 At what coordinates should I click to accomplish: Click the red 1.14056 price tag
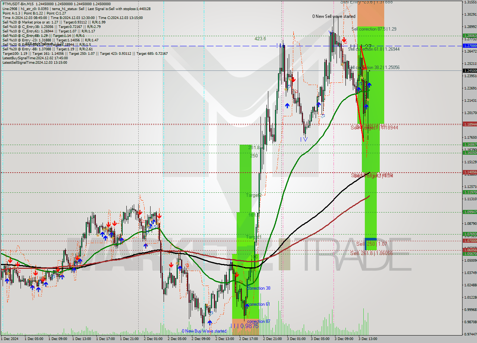pyautogui.click(x=470, y=172)
